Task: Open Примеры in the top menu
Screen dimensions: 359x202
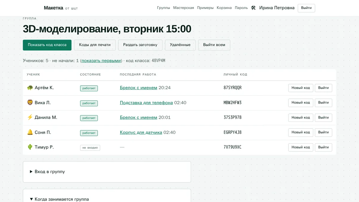Action: pyautogui.click(x=205, y=8)
